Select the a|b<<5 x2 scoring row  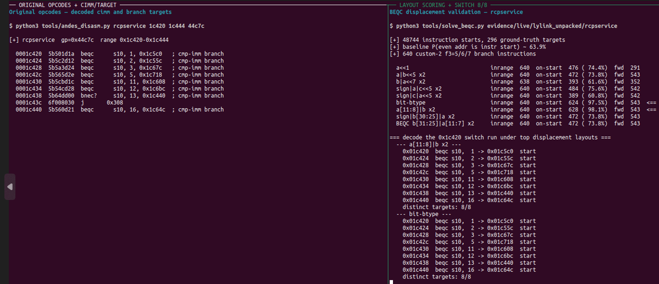pos(518,75)
